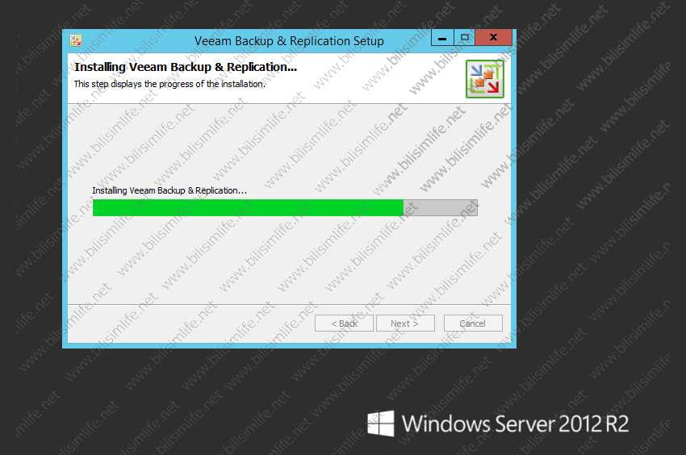Click the grayed-out Next button
Image resolution: width=686 pixels, height=455 pixels.
(x=405, y=324)
